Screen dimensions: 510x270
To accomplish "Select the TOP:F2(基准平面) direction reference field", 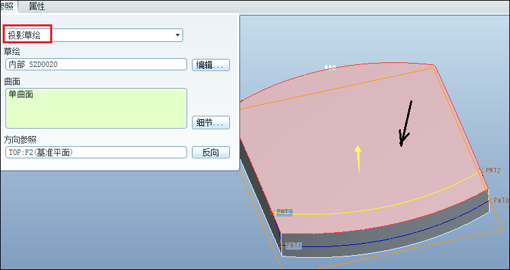I will [96, 152].
